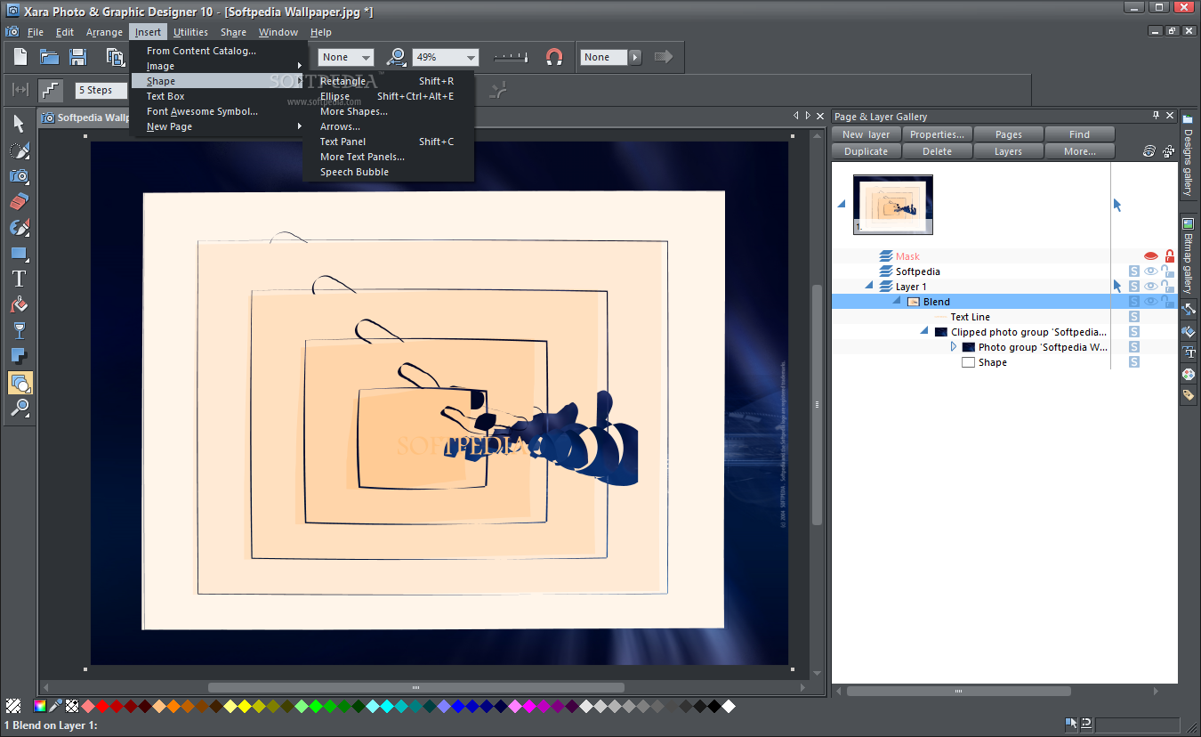This screenshot has height=737, width=1201.
Task: Click the Save floppy disk icon
Action: pos(77,57)
